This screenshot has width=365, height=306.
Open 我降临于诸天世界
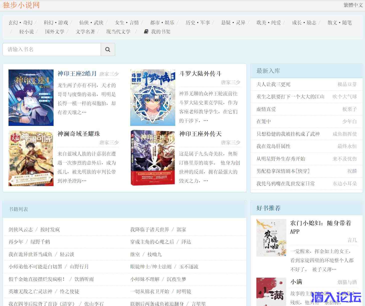[x=150, y=229]
